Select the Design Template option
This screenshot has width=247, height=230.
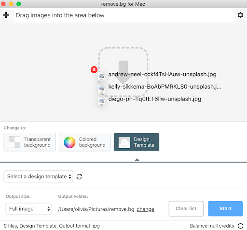tap(137, 142)
